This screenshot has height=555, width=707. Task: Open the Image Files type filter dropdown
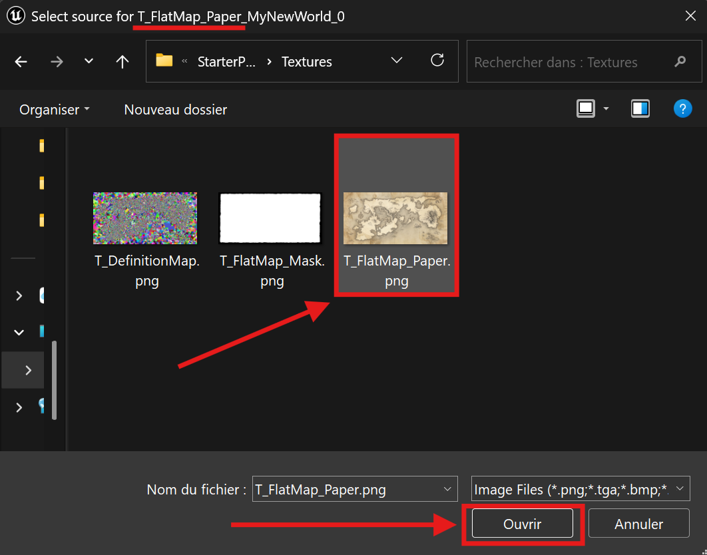click(581, 489)
